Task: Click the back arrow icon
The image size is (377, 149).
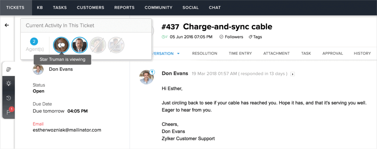Action: [7, 25]
